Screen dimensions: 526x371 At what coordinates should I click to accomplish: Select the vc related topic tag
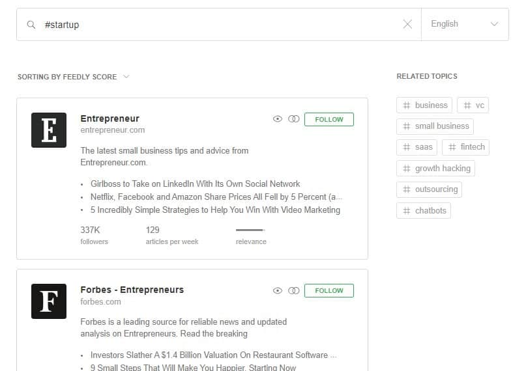[x=473, y=105]
